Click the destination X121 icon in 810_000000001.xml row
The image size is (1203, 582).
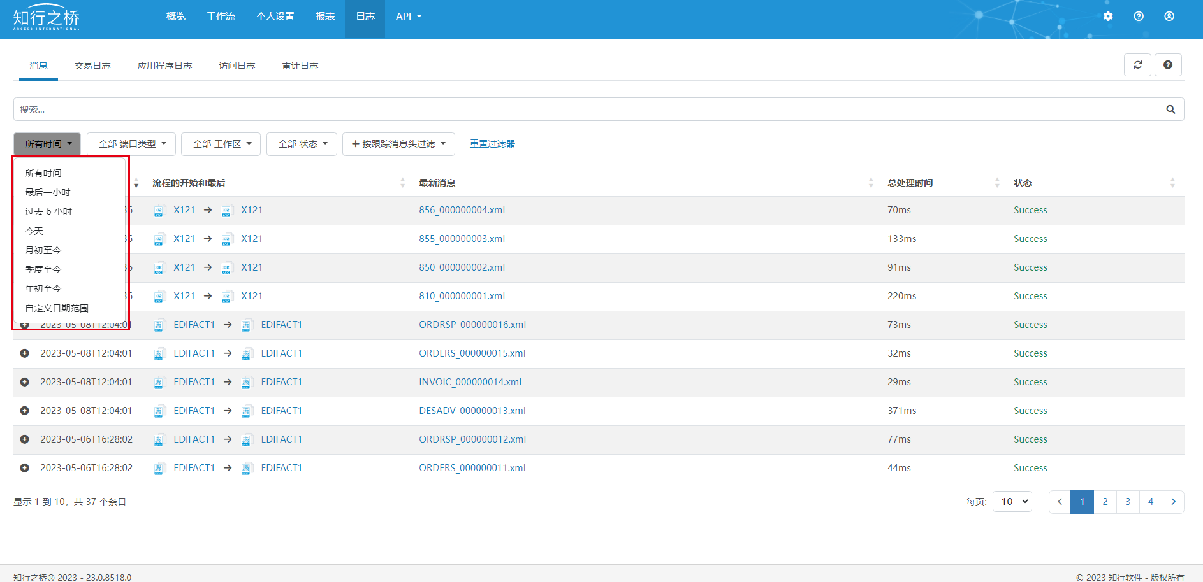pos(227,297)
